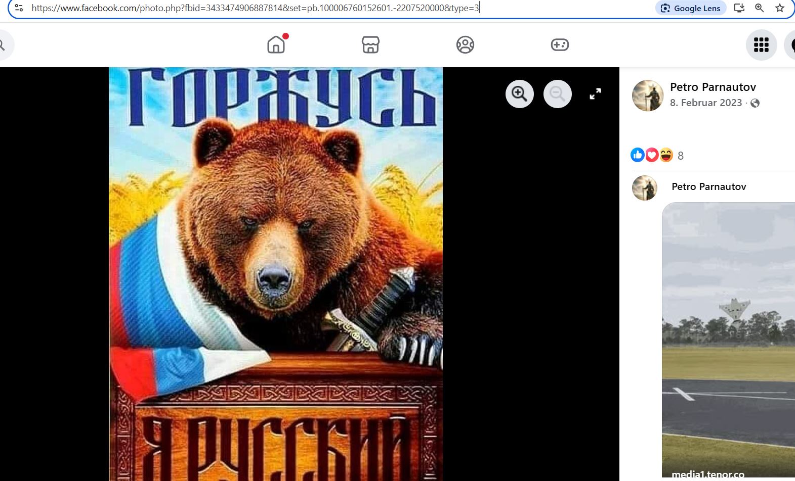Screen dimensions: 795x481
Task: View the like reaction icon
Action: click(x=637, y=155)
